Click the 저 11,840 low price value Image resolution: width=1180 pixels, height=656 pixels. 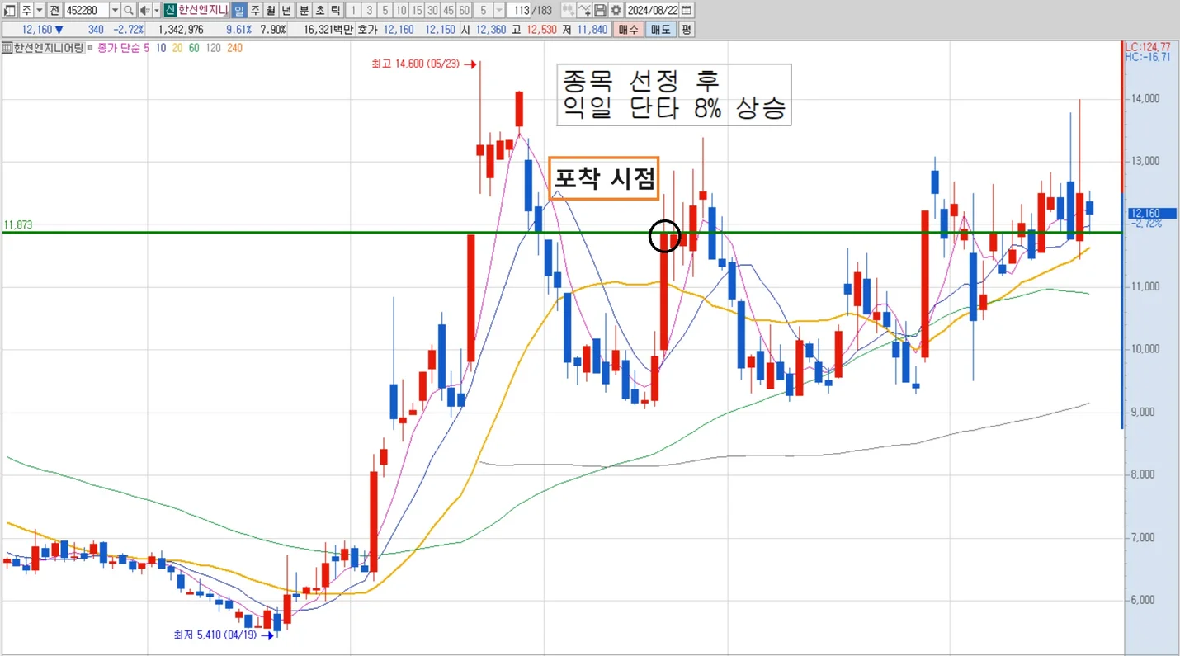tap(585, 30)
